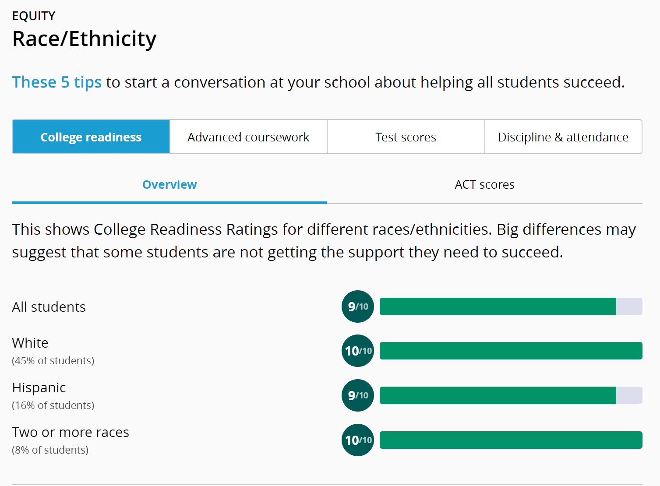The height and width of the screenshot is (486, 660).
Task: Select the Overview sub-tab
Action: click(x=169, y=185)
